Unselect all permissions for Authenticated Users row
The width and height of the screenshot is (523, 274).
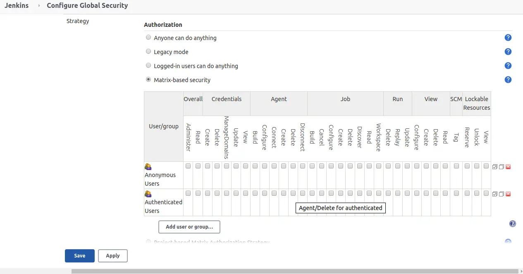(x=501, y=194)
